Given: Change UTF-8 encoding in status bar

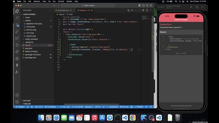Looking at the screenshot, I should click(98, 107).
